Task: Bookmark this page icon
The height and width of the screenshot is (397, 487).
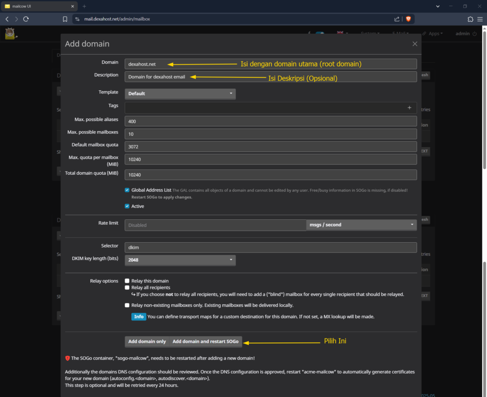Action: pos(65,19)
